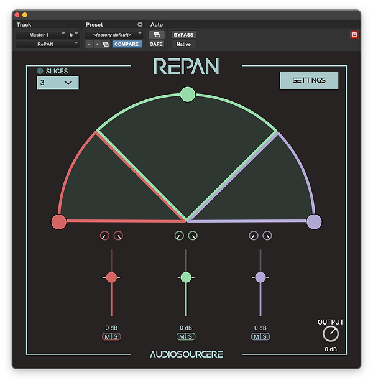The height and width of the screenshot is (383, 373).
Task: Select the purple right slice handle
Action: [x=314, y=222]
